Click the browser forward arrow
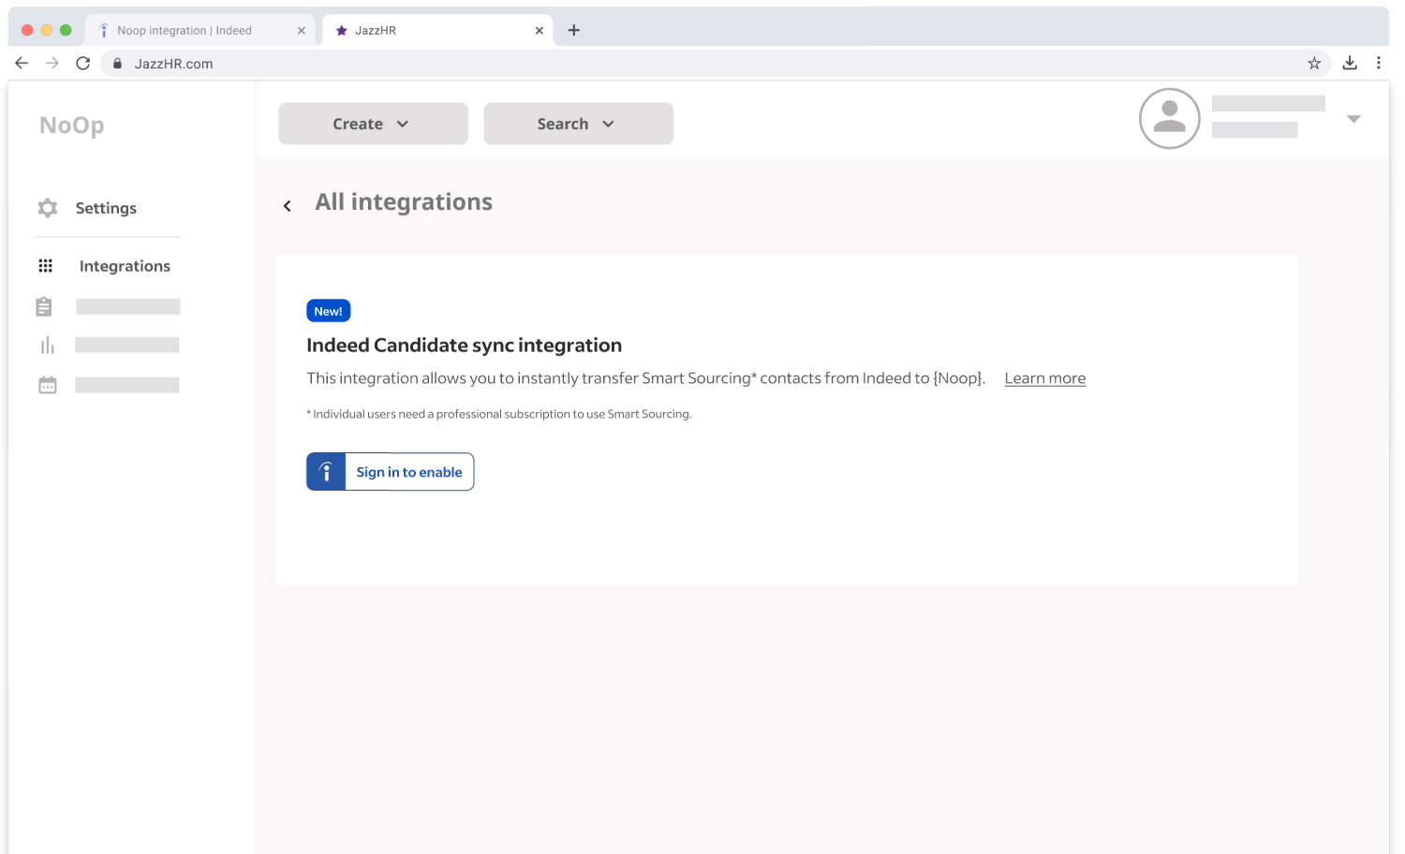1405x854 pixels. (x=52, y=63)
